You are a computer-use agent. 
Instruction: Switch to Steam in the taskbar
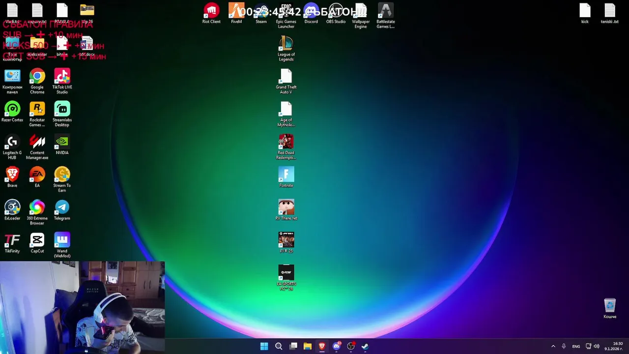[x=365, y=346]
